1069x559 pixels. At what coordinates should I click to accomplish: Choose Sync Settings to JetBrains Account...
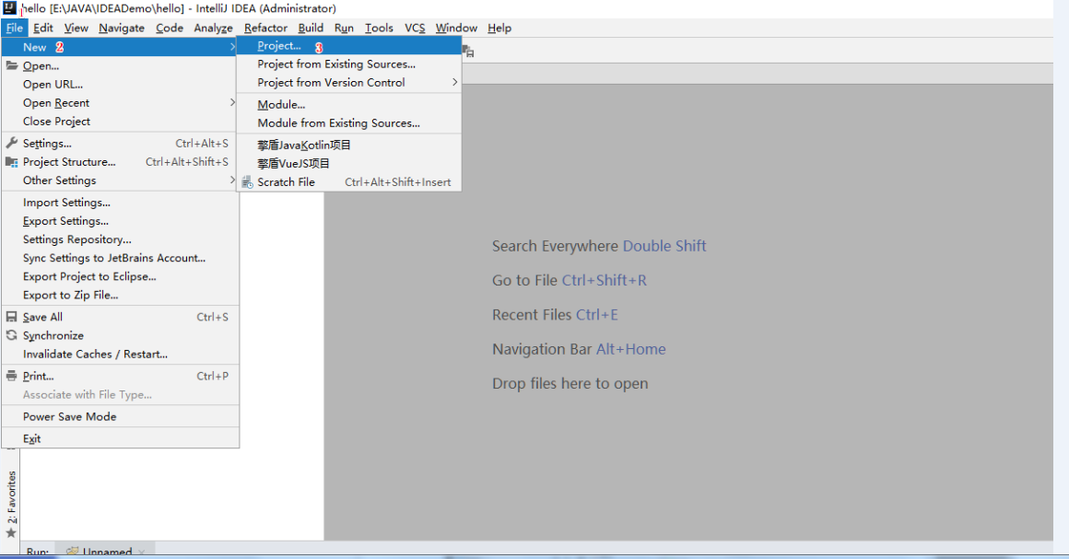pos(121,258)
